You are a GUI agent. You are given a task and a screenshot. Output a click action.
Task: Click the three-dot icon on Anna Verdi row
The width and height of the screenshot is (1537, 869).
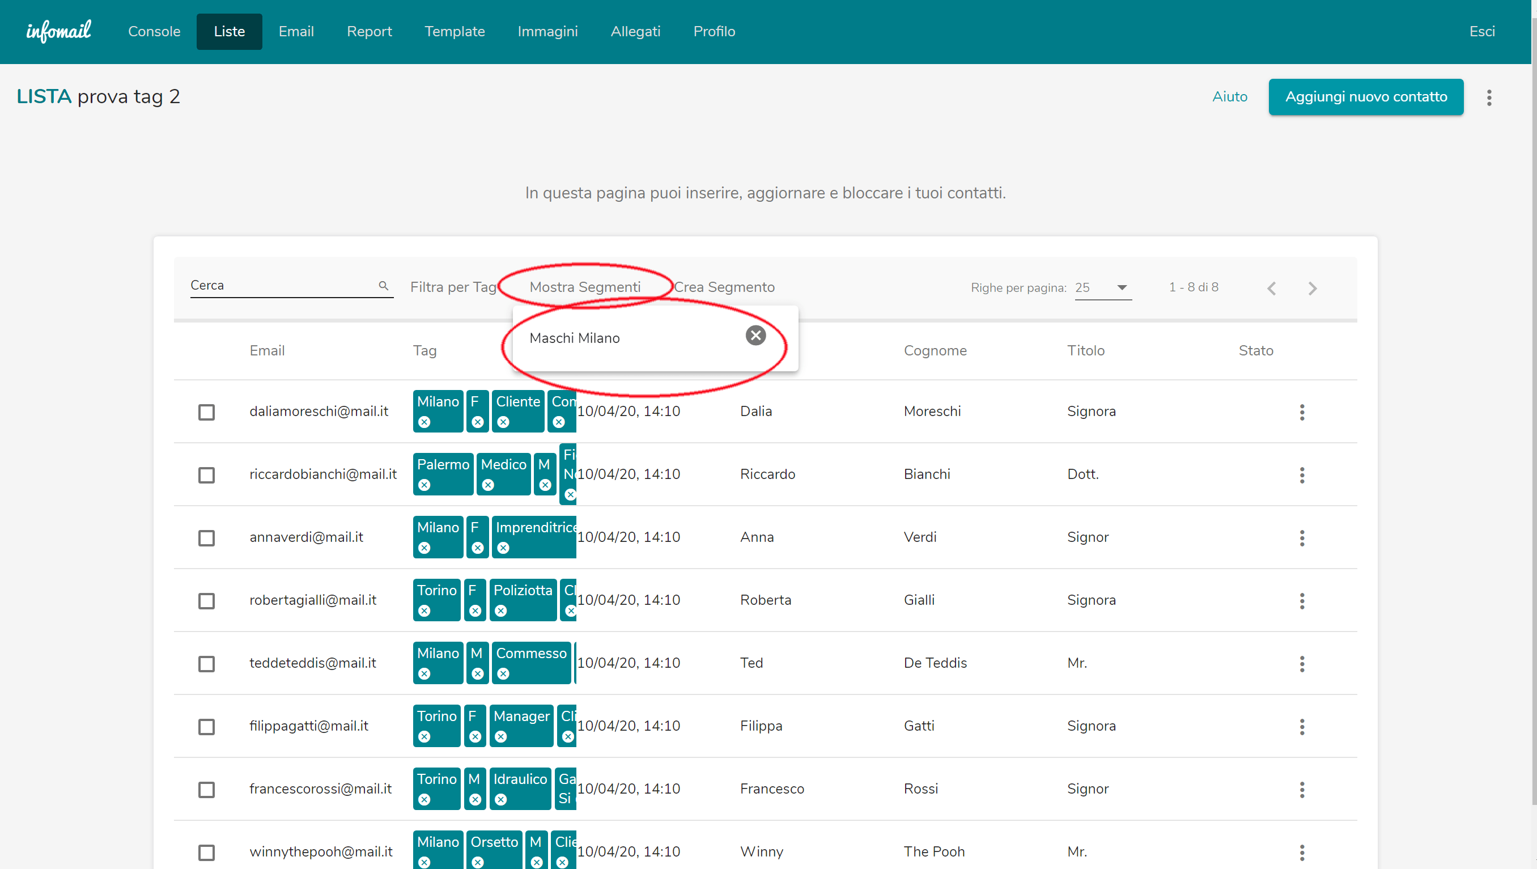coord(1302,537)
